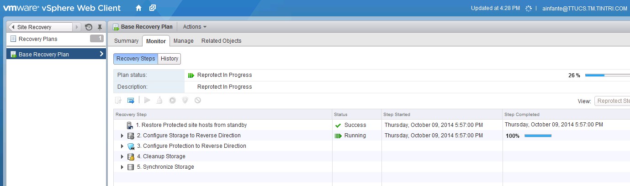Screen dimensions: 630x186
Task: Click the host icon of step 1
Action: coord(130,125)
